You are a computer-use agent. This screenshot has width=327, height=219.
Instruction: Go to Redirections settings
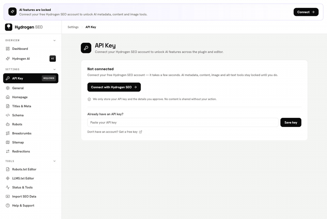pos(31,151)
